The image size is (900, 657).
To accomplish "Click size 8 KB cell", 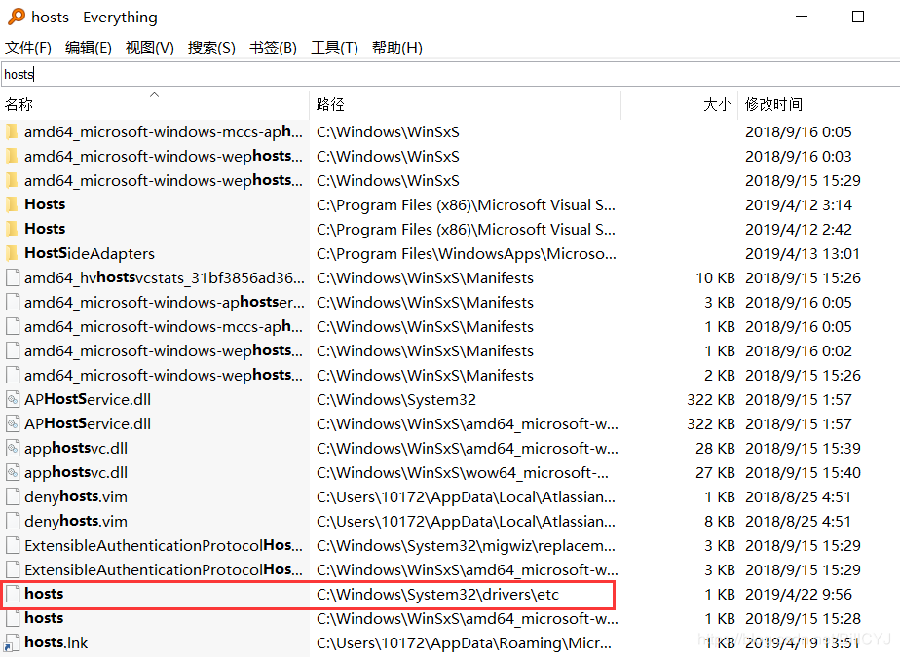I will coord(720,522).
